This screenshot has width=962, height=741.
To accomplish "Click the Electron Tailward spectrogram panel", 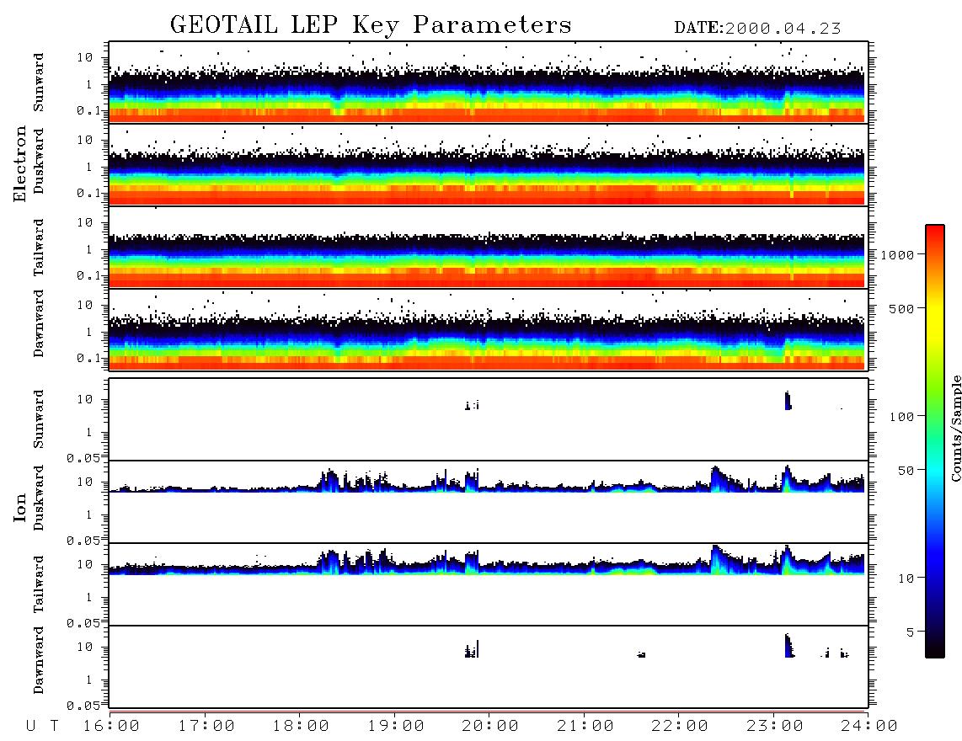I will click(489, 248).
